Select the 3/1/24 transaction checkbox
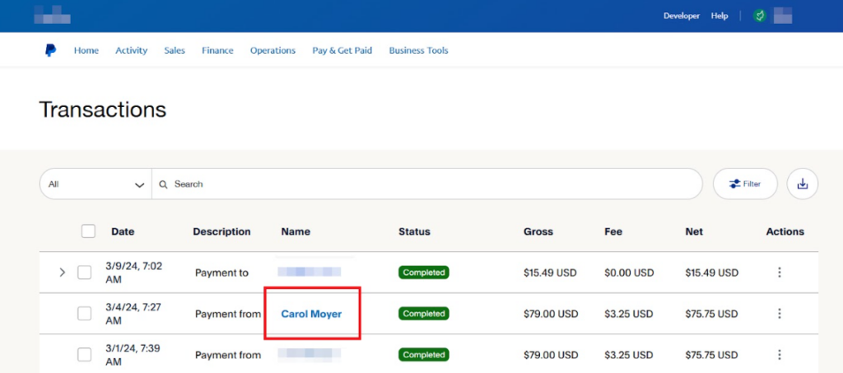The height and width of the screenshot is (373, 843). point(84,355)
